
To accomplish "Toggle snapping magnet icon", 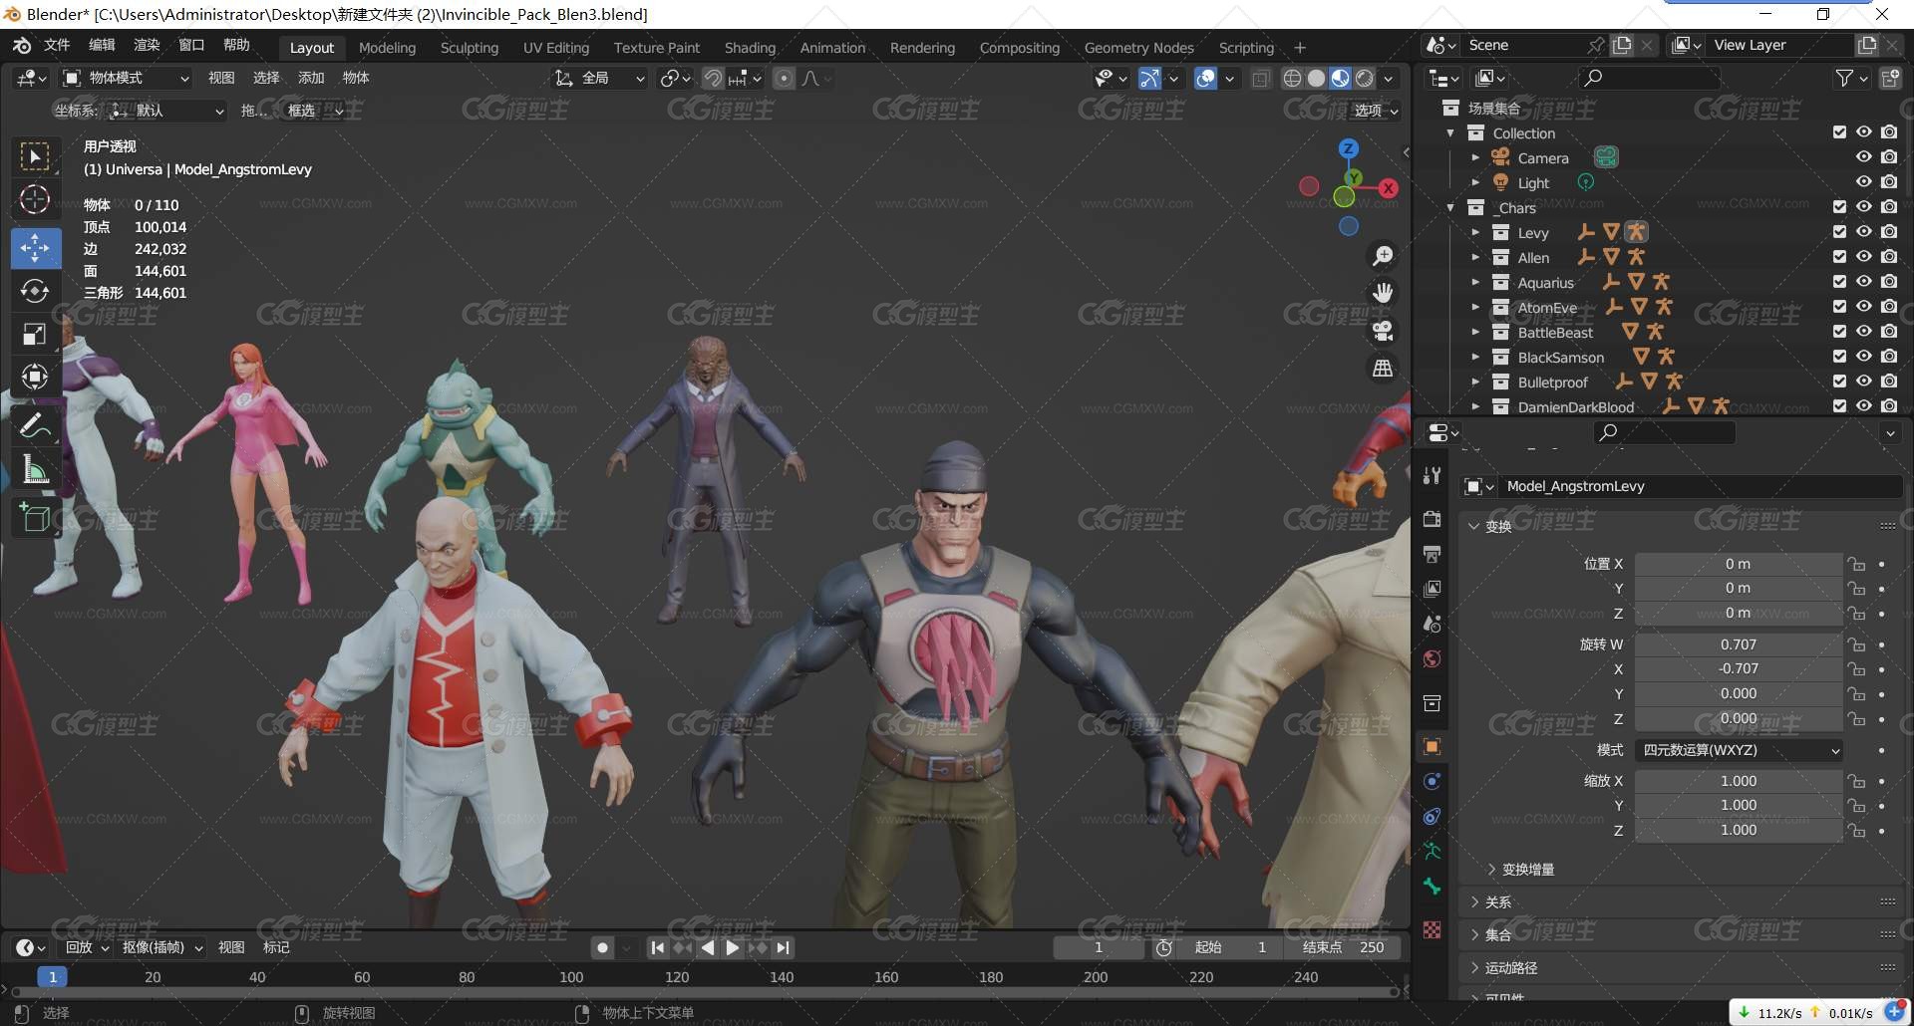I will point(713,78).
